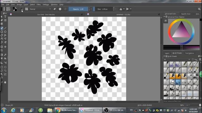Select the Rectangle tool

[x=2, y=32]
